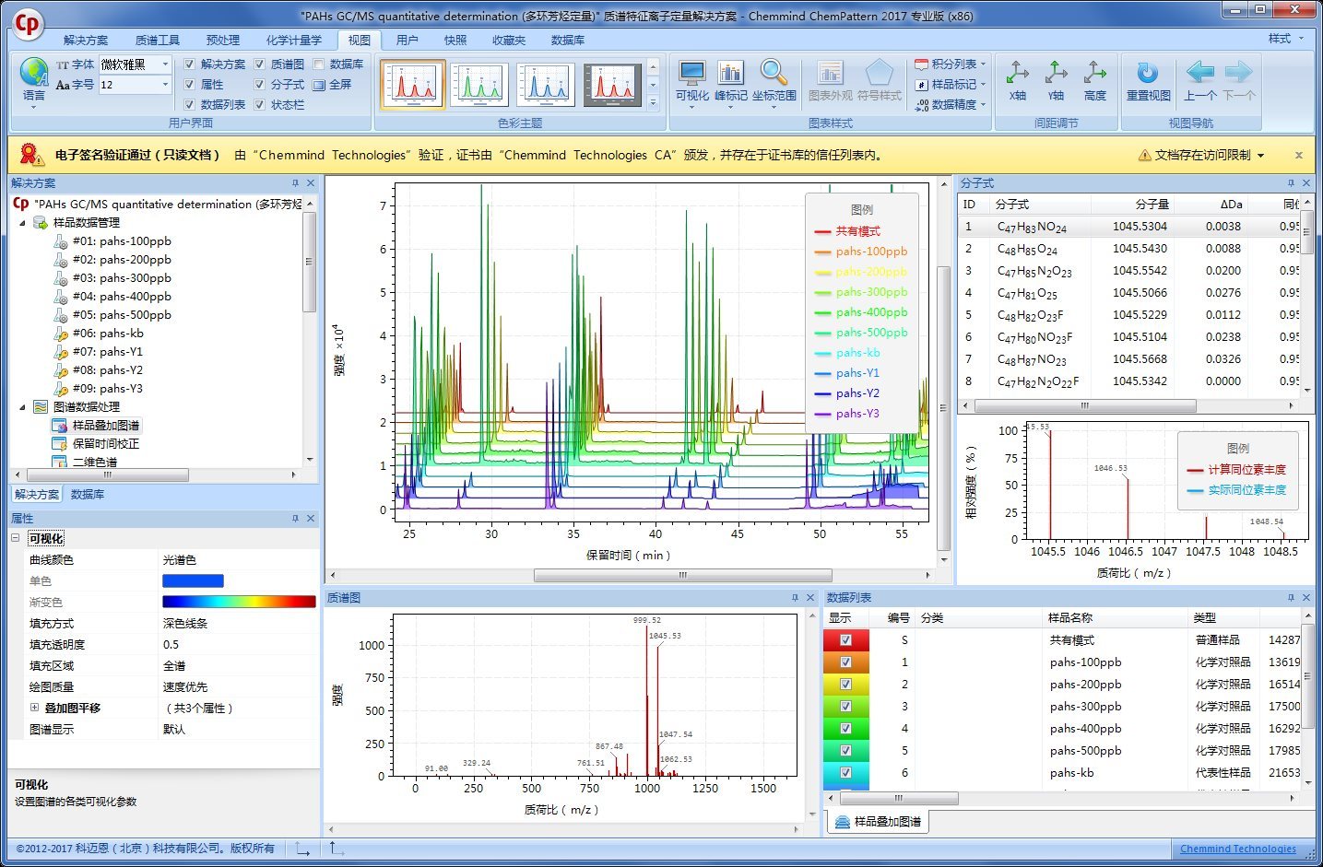Open the 字号 font size dropdown
Viewport: 1323px width, 867px height.
pos(166,85)
